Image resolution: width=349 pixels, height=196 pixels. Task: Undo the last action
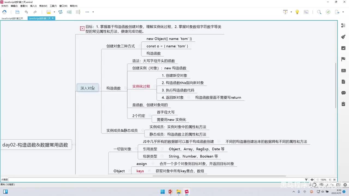[x=26, y=12]
